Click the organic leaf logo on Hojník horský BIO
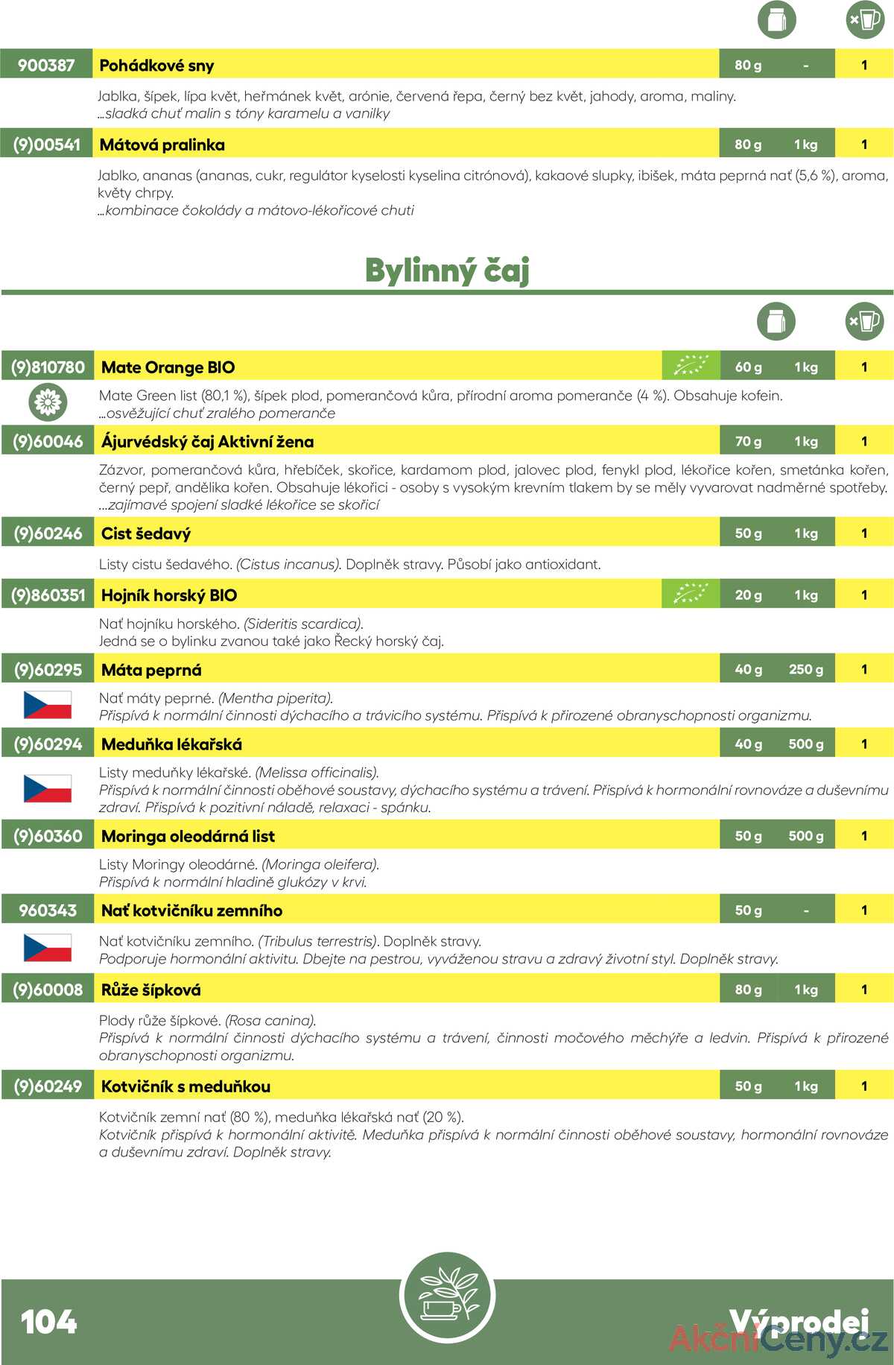This screenshot has height=1365, width=894. 691,594
